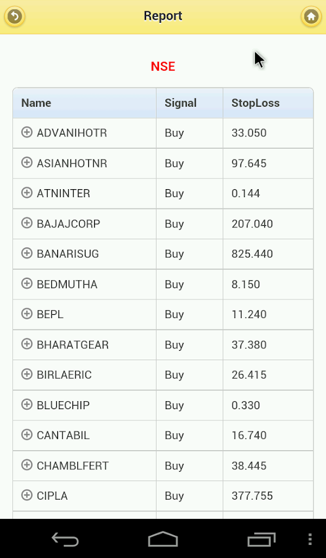Go to home via house icon
Screen dimensions: 326x558
click(x=311, y=16)
